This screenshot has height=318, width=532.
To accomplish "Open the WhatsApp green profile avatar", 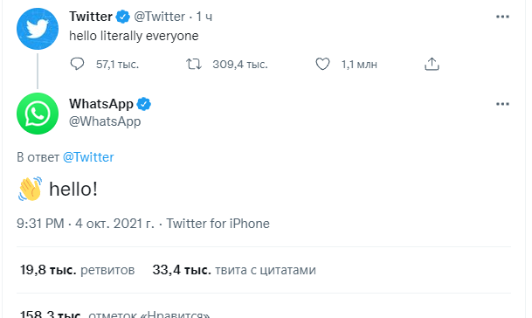I will point(38,114).
